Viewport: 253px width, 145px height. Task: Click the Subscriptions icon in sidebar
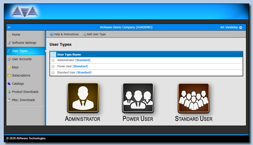coord(9,75)
